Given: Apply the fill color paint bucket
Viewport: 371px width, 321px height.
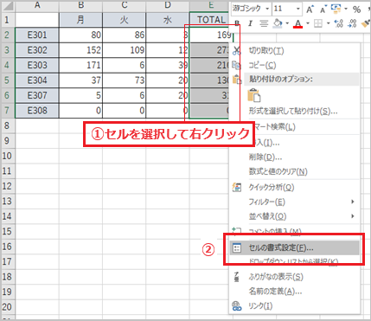Looking at the screenshot, I should [x=278, y=23].
